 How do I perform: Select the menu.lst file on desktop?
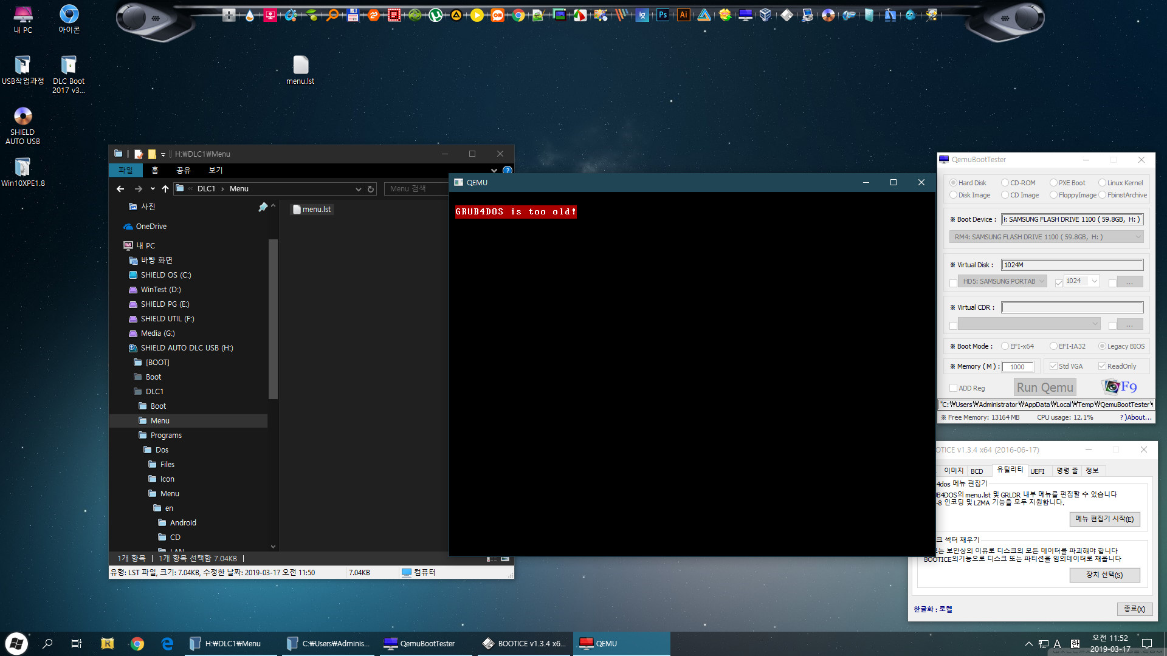tap(300, 70)
